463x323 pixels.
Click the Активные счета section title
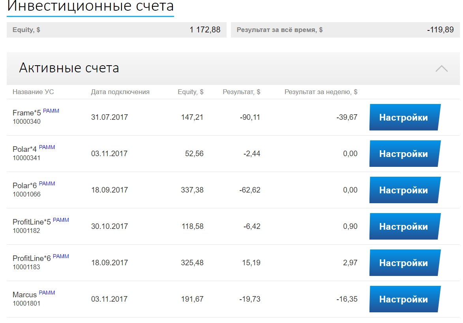(x=69, y=68)
